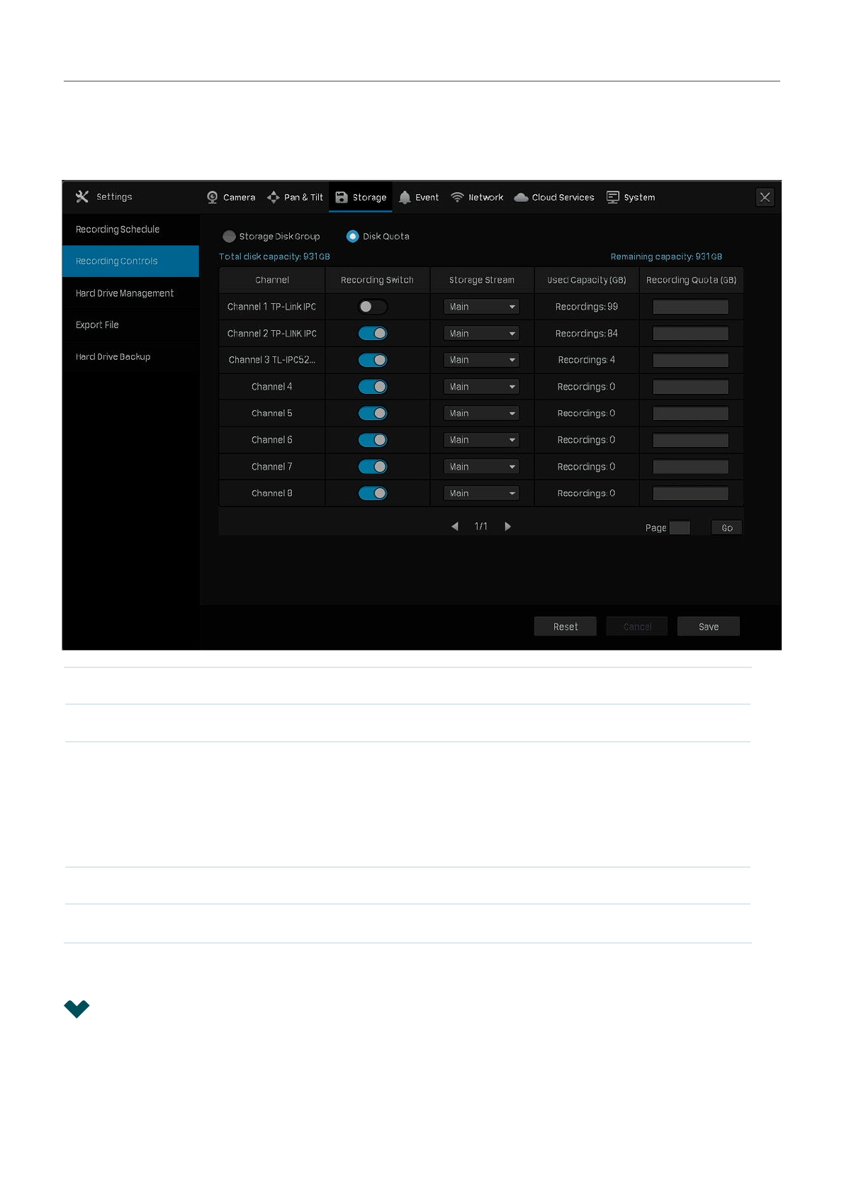
Task: Click the Reset button
Action: [x=565, y=627]
